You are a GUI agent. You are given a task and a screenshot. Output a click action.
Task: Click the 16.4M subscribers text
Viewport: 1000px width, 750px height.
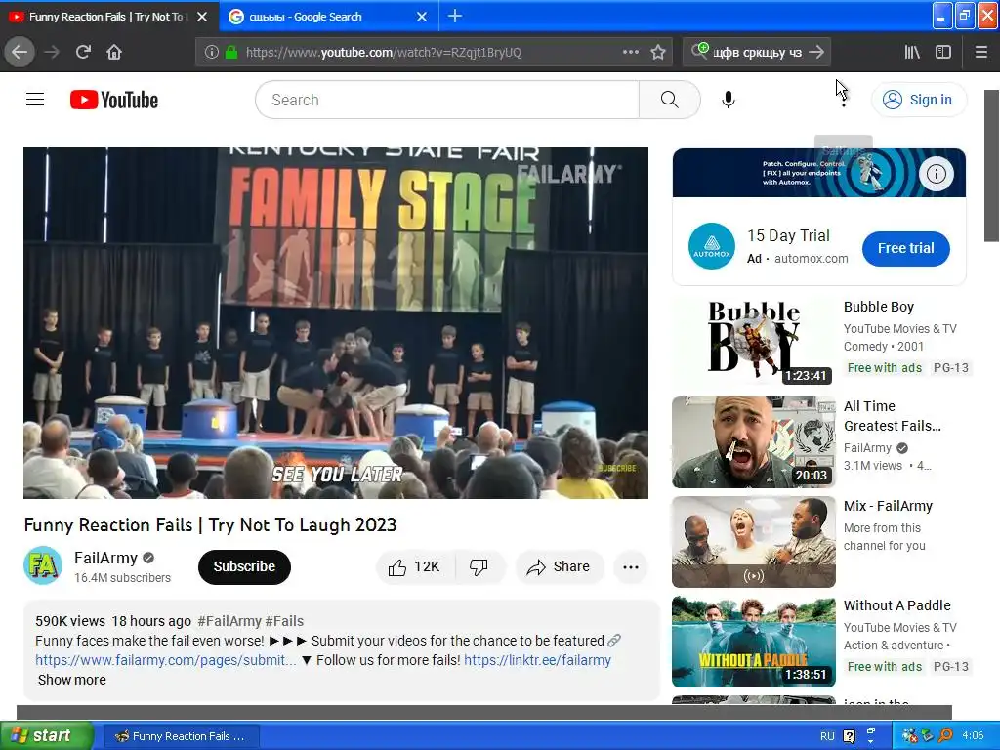coord(122,578)
